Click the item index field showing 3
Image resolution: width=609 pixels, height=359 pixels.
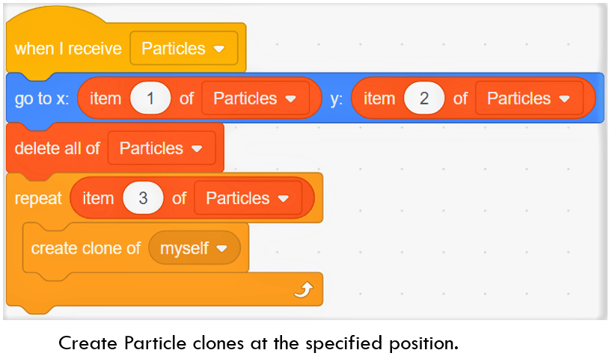click(144, 198)
